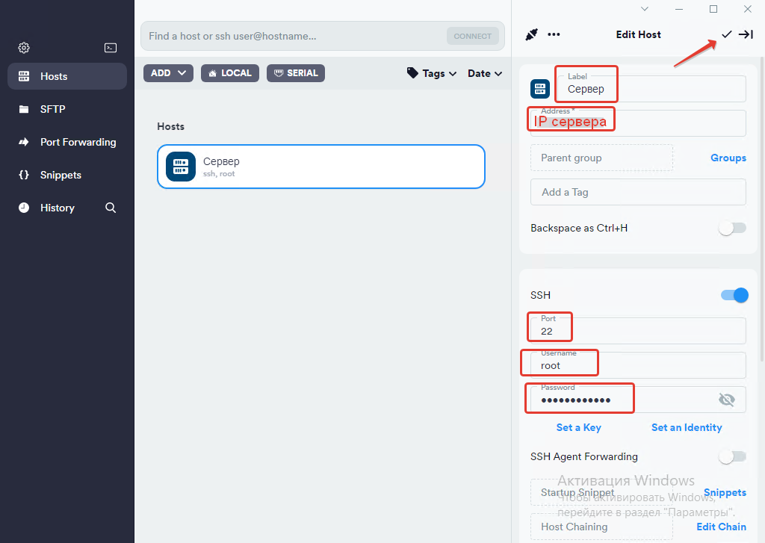The height and width of the screenshot is (543, 765).
Task: Collapse the Edit Host panel with arrow icon
Action: click(746, 34)
